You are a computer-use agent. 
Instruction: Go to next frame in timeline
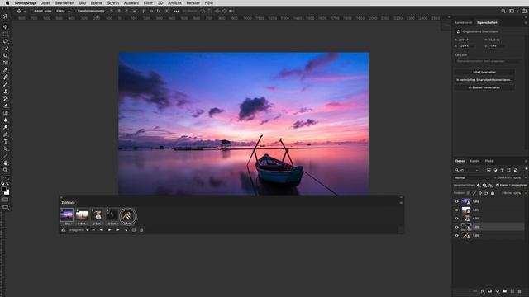tap(117, 230)
